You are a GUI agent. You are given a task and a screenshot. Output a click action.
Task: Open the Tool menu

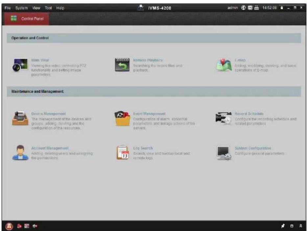(48, 8)
